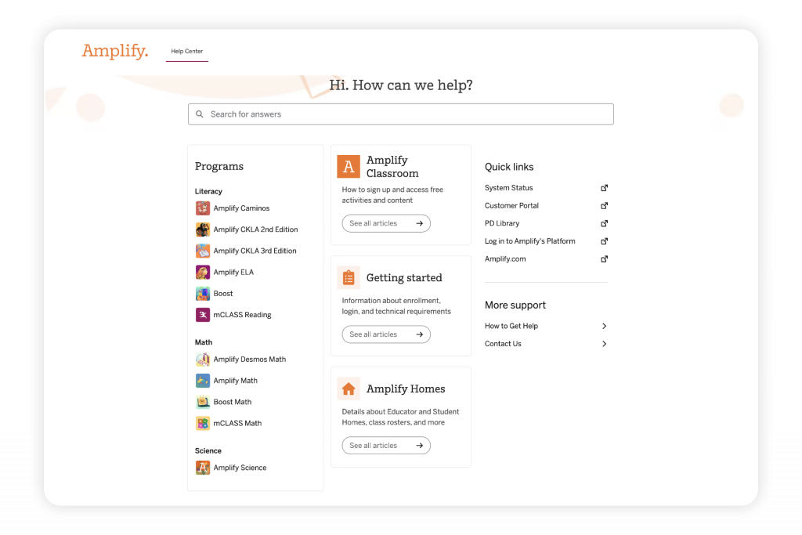
Task: Open the mCLASS Reading link
Action: [243, 315]
